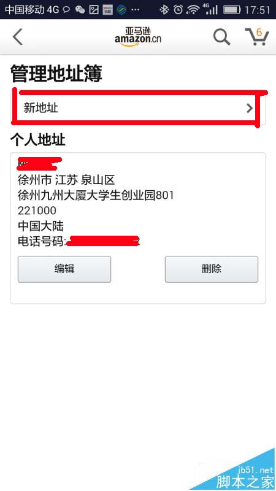Tap the Wi-Fi status icon
Screen dimensions: 276x491
(193, 10)
